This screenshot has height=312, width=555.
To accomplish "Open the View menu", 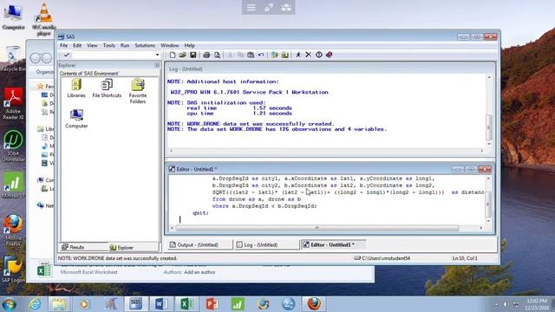I will [x=92, y=45].
